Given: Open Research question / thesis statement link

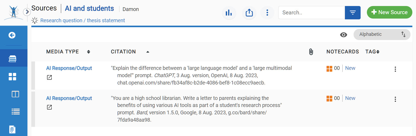Looking at the screenshot, I should [83, 20].
